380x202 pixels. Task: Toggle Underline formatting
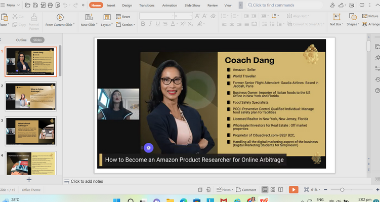158,24
